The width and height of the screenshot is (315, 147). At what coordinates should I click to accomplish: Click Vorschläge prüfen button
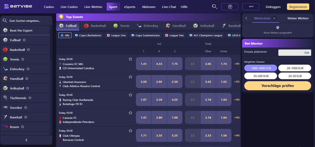click(x=278, y=86)
